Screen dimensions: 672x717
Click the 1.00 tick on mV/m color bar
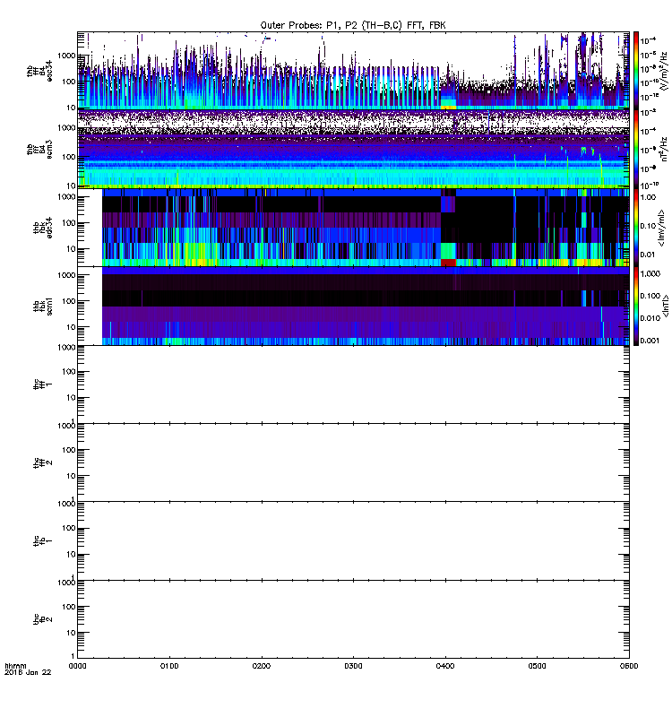(x=648, y=197)
